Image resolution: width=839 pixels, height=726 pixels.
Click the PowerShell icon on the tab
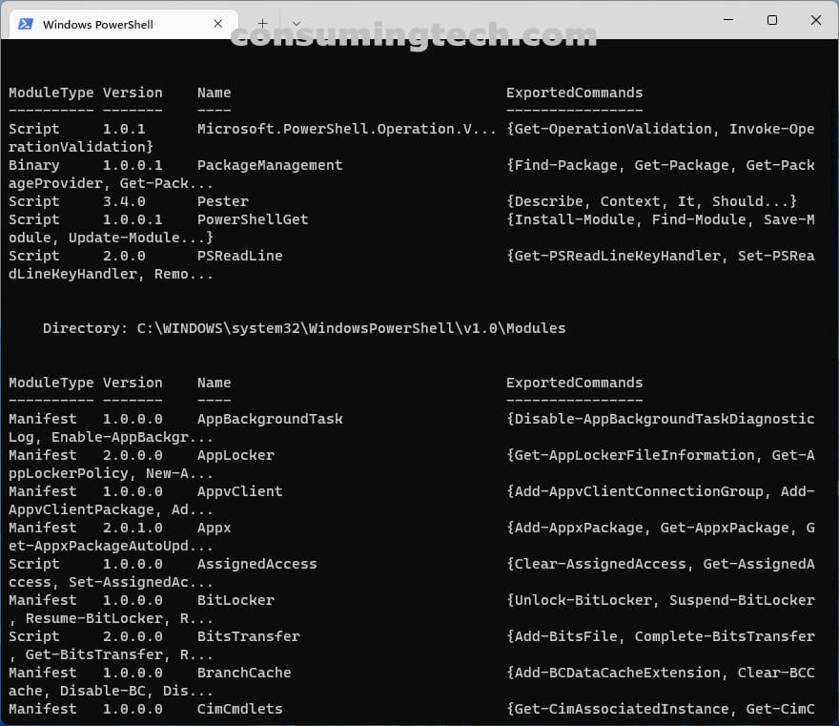[x=26, y=24]
